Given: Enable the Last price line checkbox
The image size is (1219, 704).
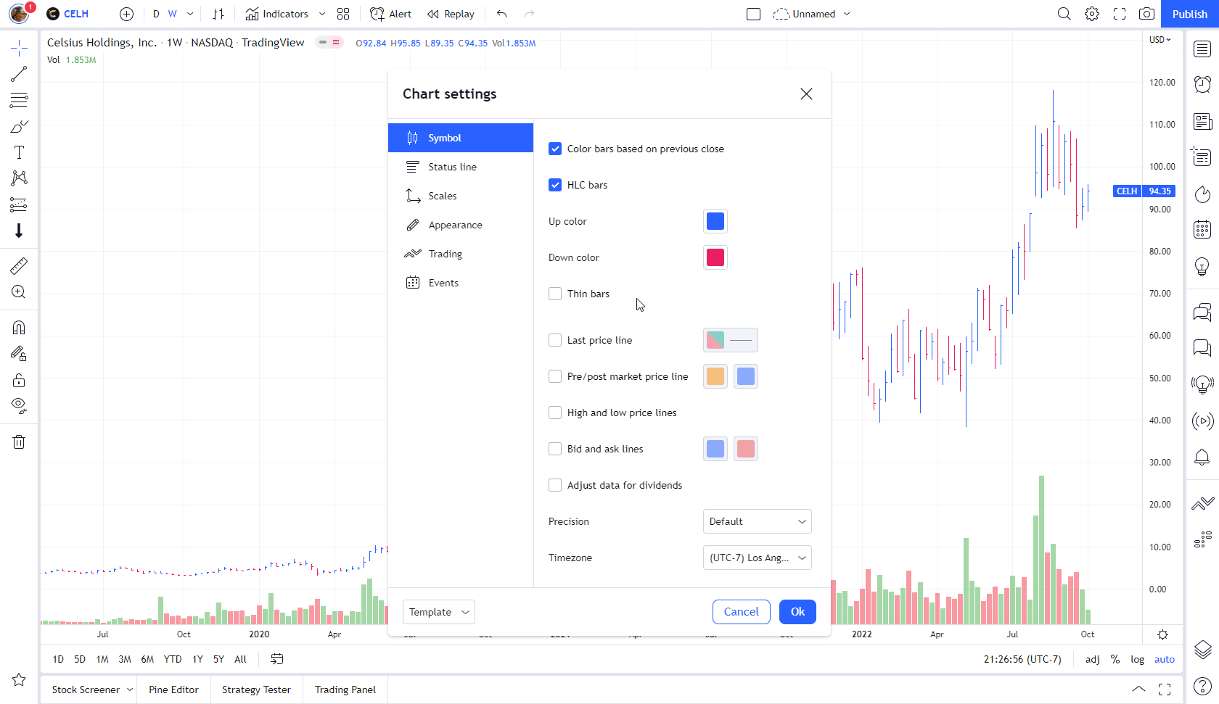Looking at the screenshot, I should pyautogui.click(x=555, y=340).
